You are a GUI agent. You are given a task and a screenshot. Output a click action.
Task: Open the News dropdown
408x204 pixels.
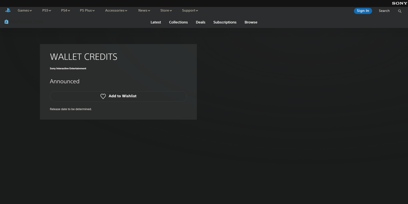click(144, 10)
